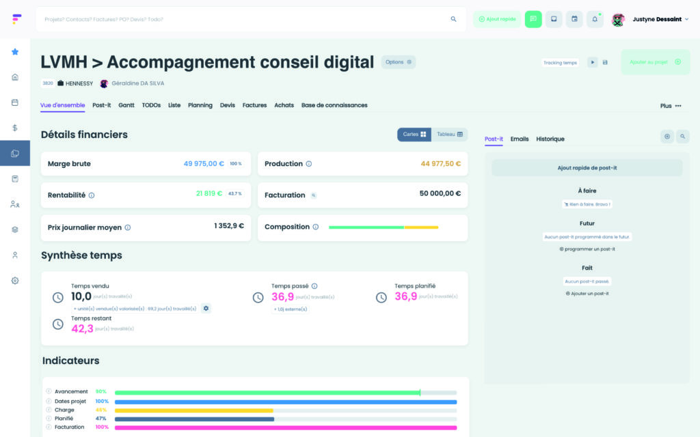This screenshot has height=437, width=700.
Task: Show info for Composition
Action: [x=316, y=227]
